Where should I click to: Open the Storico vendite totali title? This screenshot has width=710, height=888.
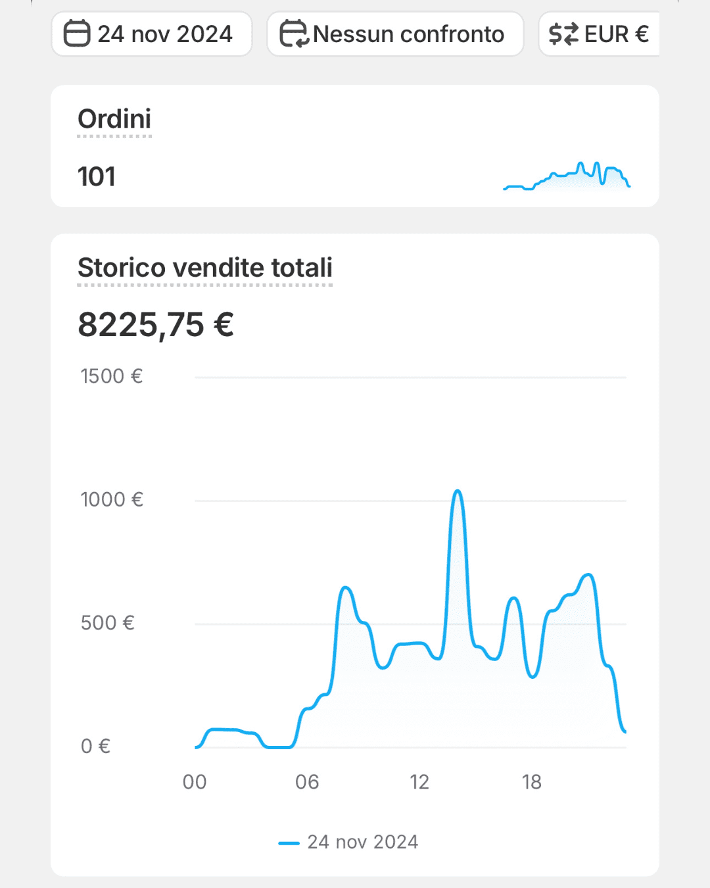click(x=205, y=268)
